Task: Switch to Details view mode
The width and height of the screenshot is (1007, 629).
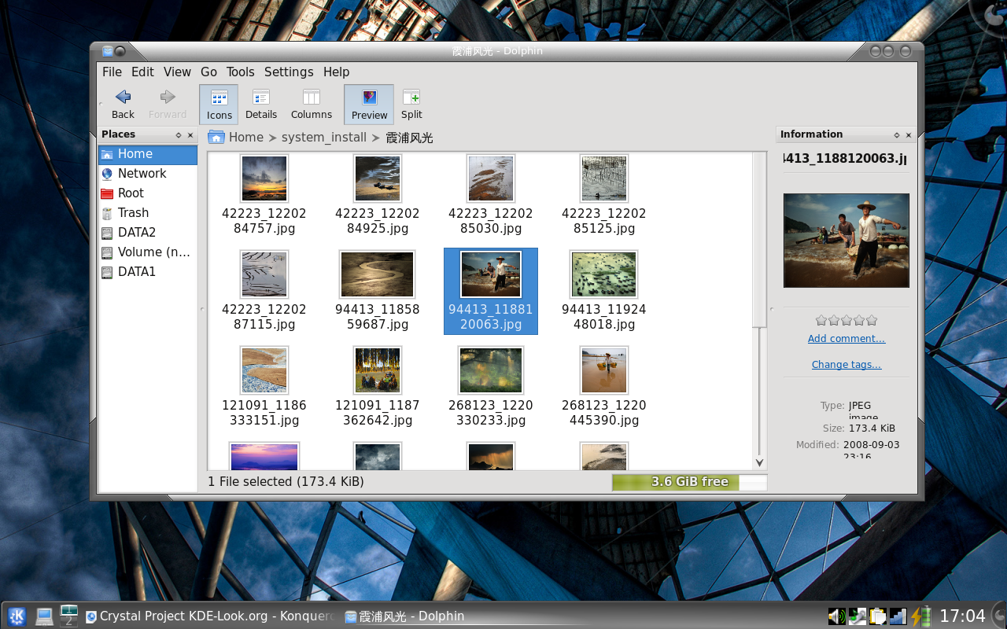Action: click(x=261, y=105)
